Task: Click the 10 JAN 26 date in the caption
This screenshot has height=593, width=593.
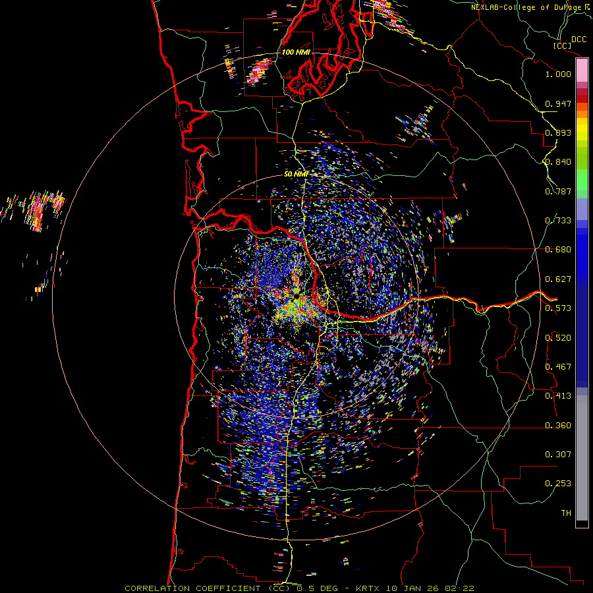Action: tap(412, 588)
